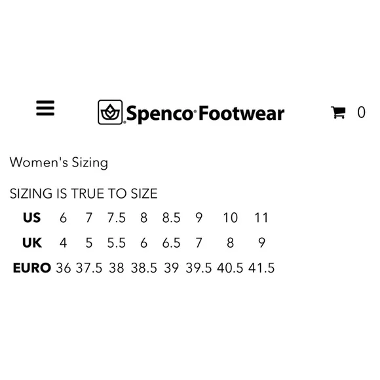Image resolution: width=380 pixels, height=380 pixels.
Task: Select EURO size 40.5 cell
Action: (230, 268)
